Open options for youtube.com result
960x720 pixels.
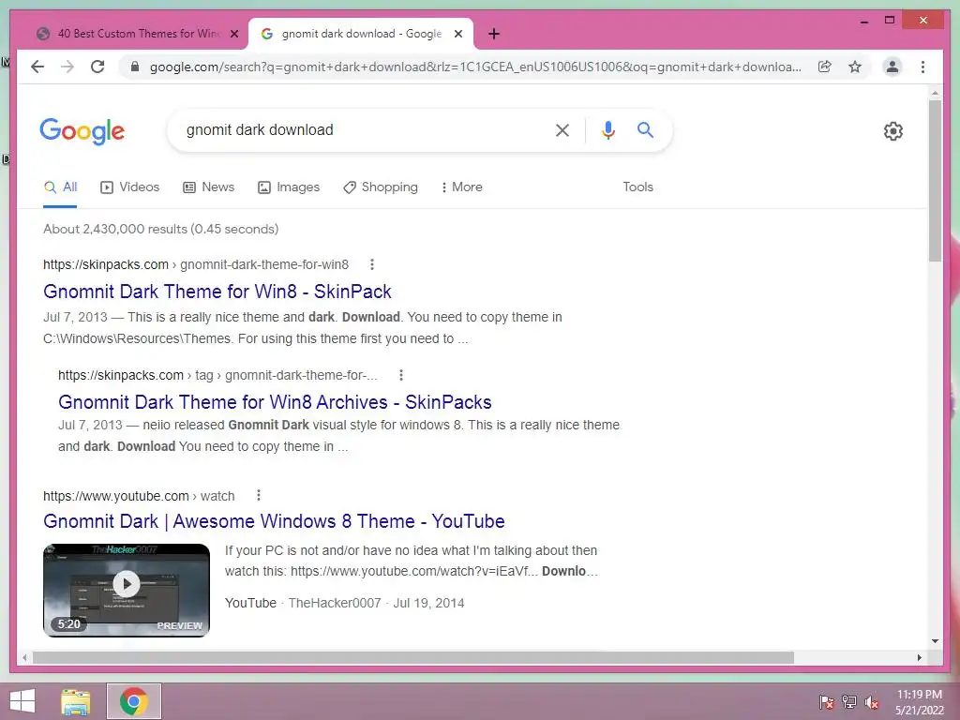tap(259, 495)
